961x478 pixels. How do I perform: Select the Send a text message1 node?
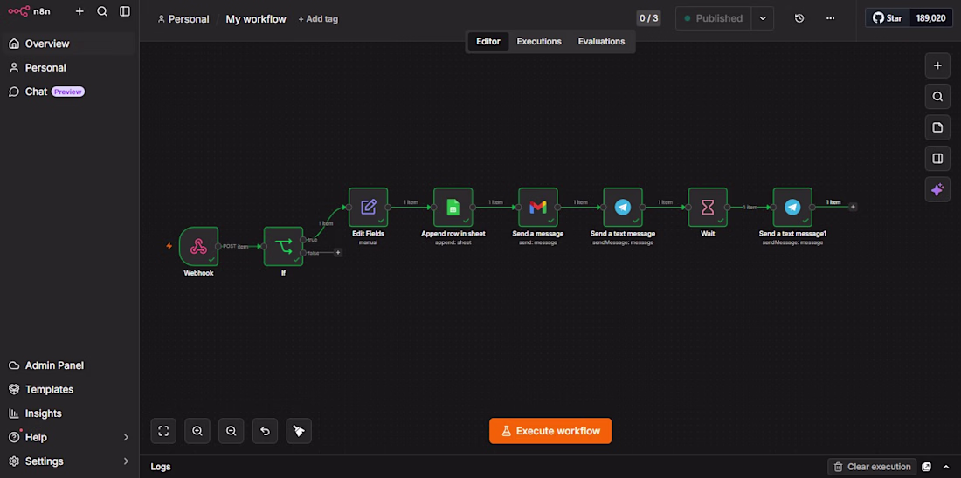coord(792,207)
